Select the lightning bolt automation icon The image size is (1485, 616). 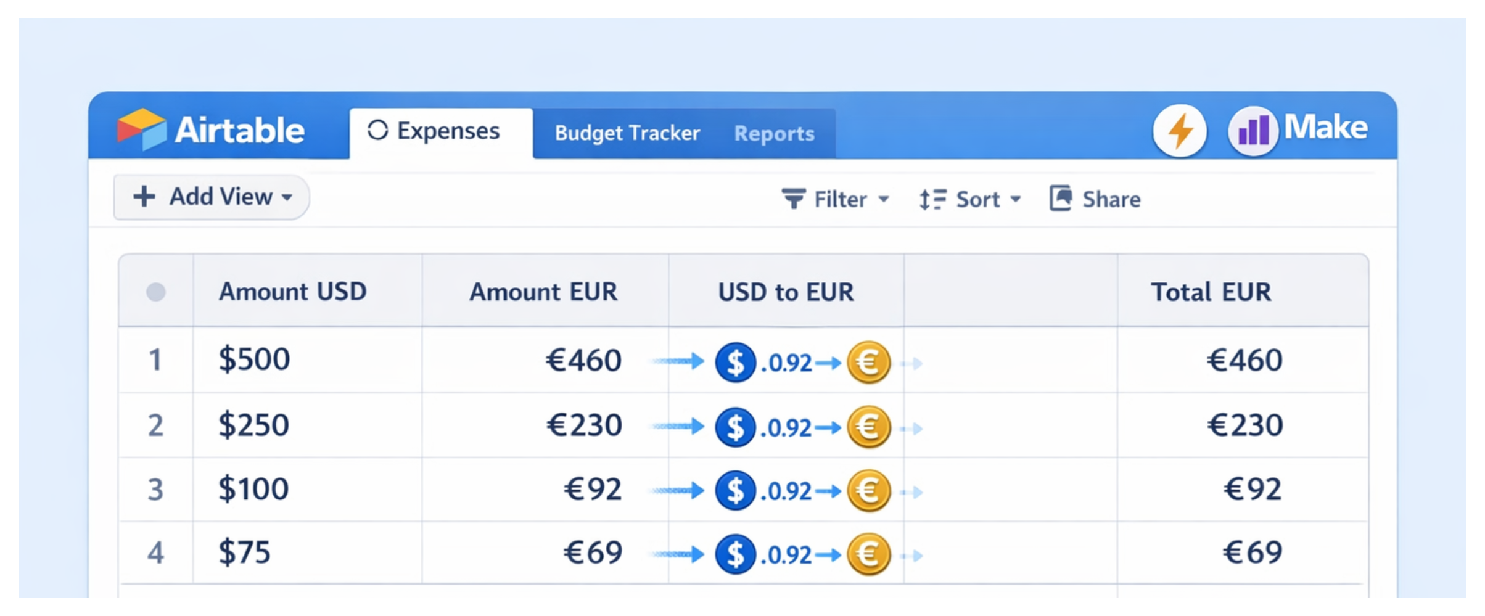tap(1180, 131)
